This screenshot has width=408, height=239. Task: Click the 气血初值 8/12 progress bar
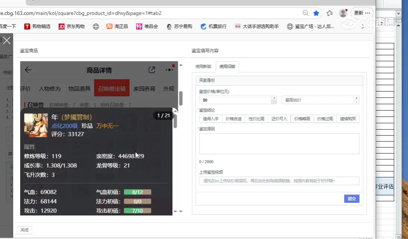coord(137,192)
